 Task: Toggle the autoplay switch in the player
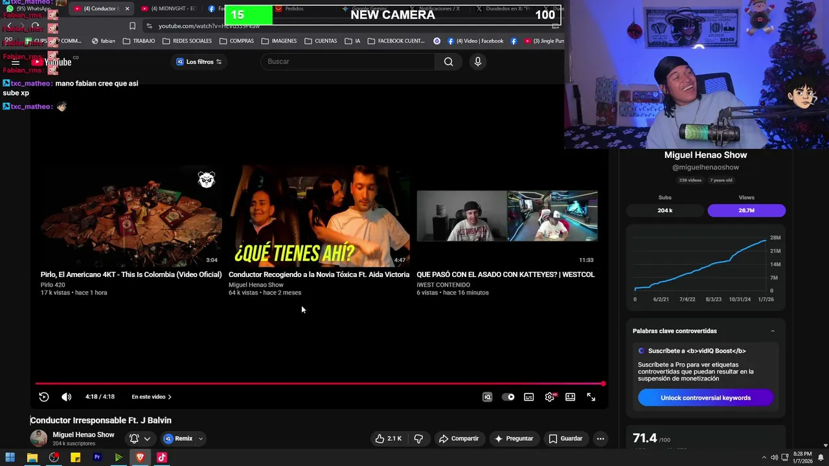click(x=508, y=397)
